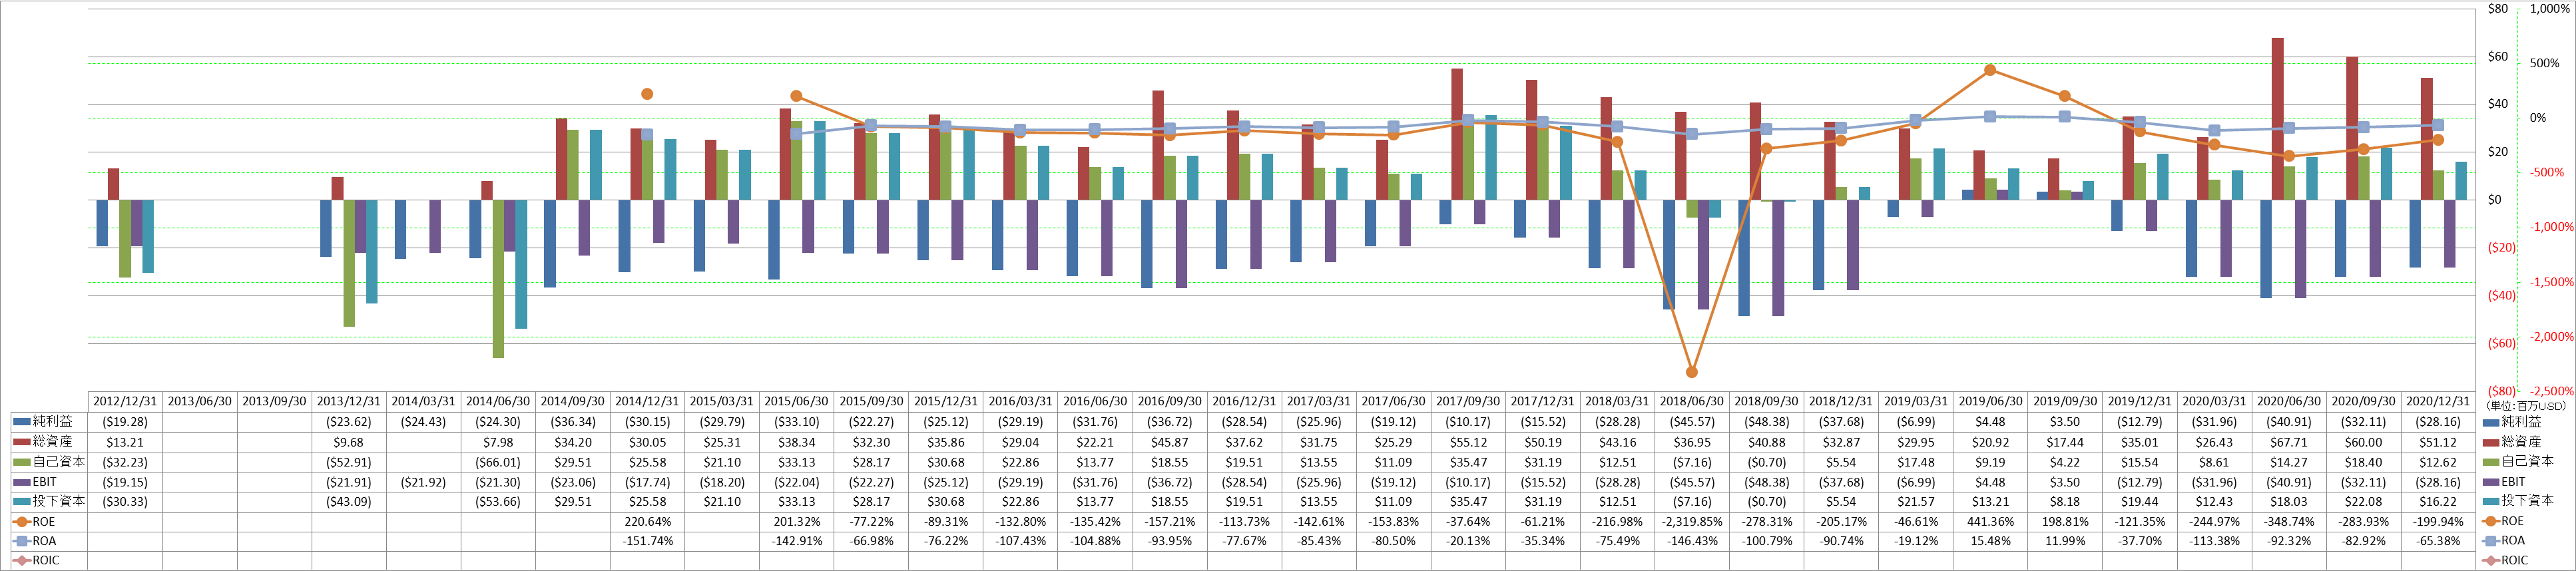
Task: Click 純利益 value ($19.28) for 2012/12/31
Action: tap(125, 422)
